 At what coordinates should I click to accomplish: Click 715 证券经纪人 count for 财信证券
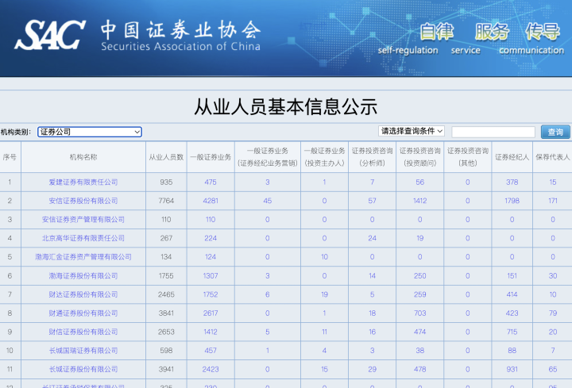tap(512, 332)
